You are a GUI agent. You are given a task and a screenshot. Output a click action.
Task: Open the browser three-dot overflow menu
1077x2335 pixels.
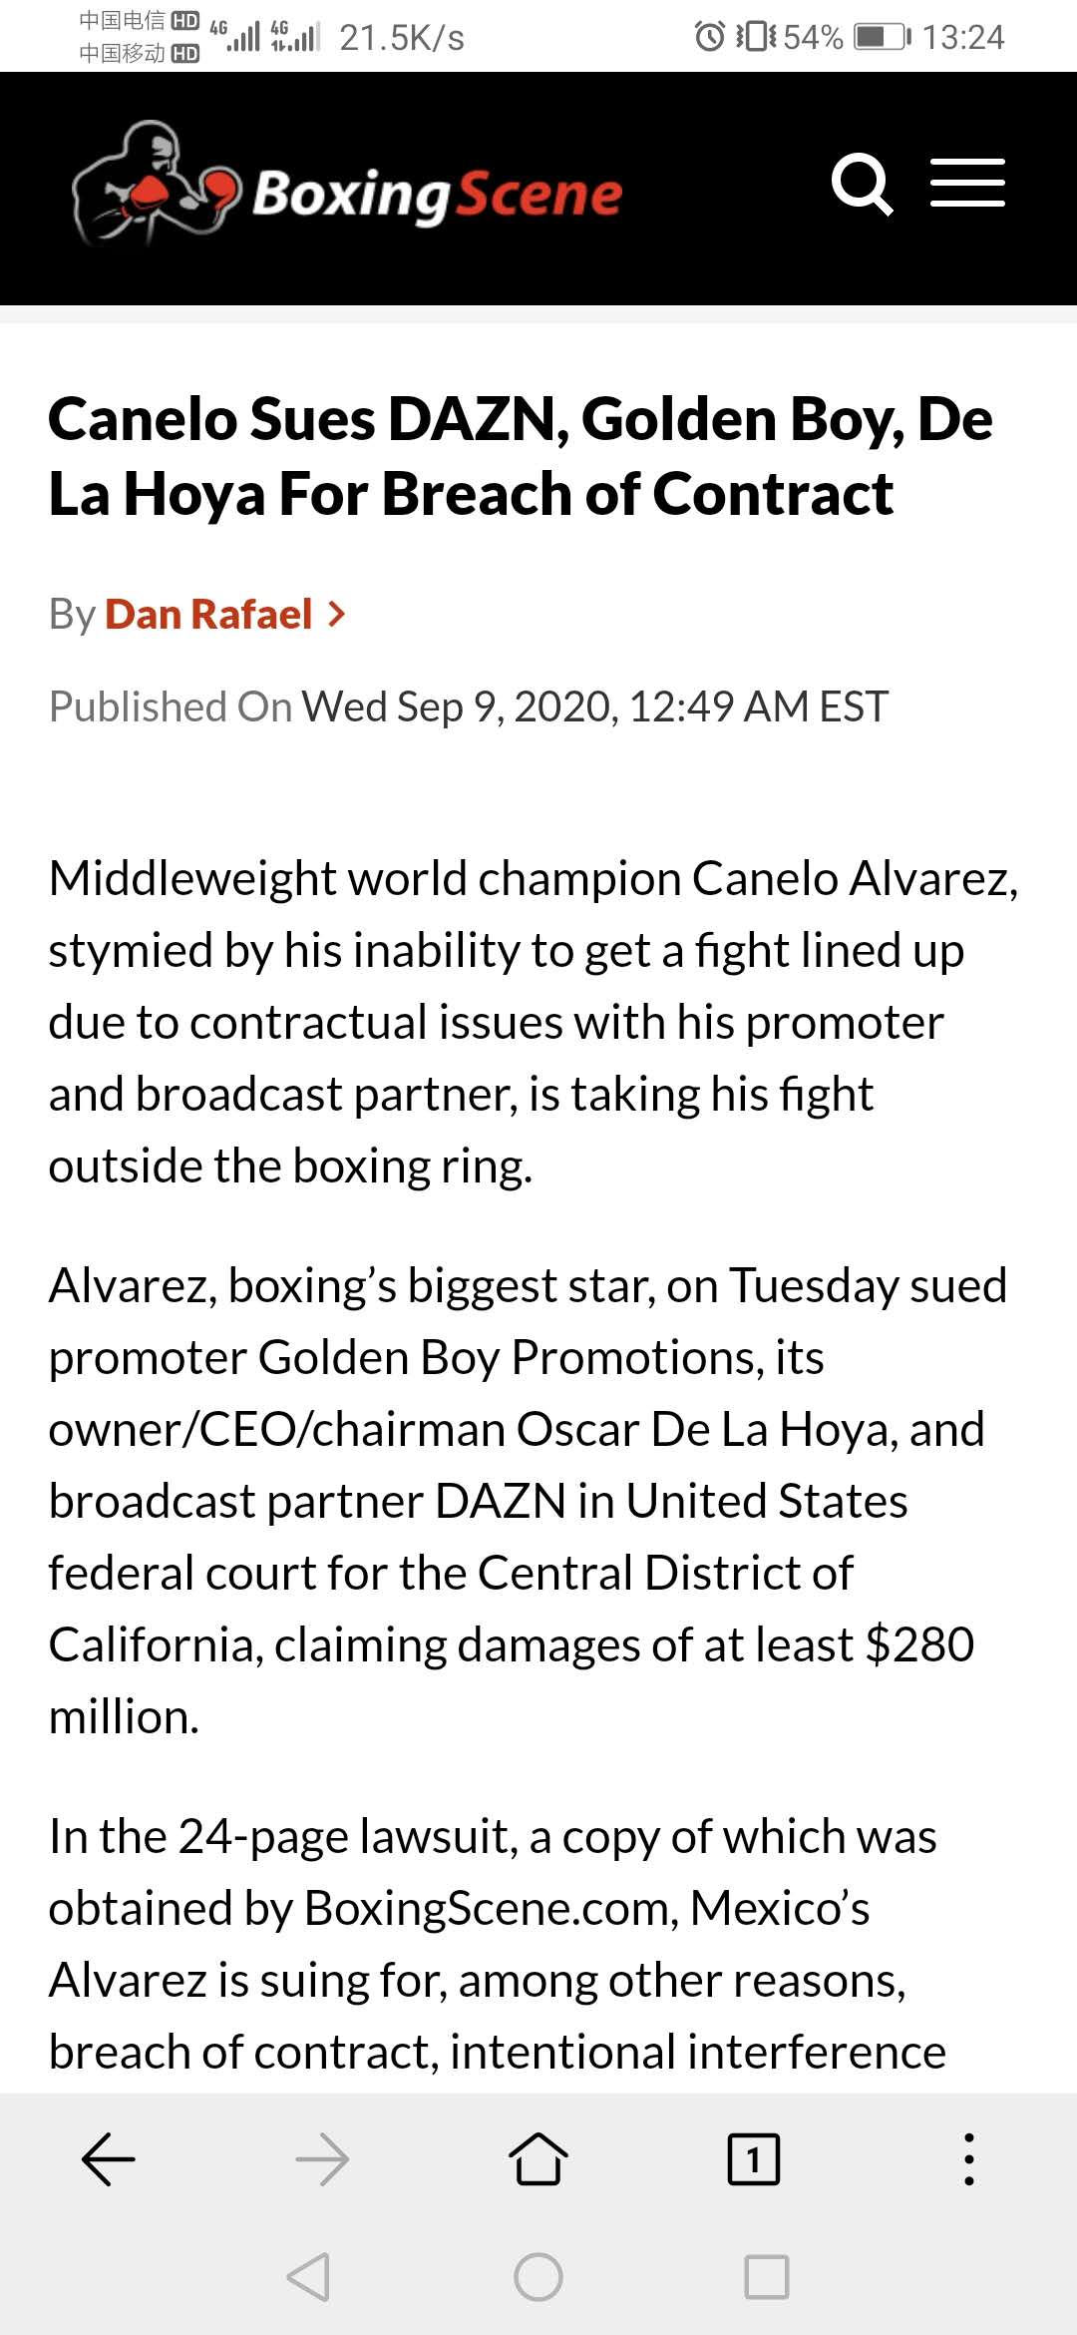coord(969,2159)
